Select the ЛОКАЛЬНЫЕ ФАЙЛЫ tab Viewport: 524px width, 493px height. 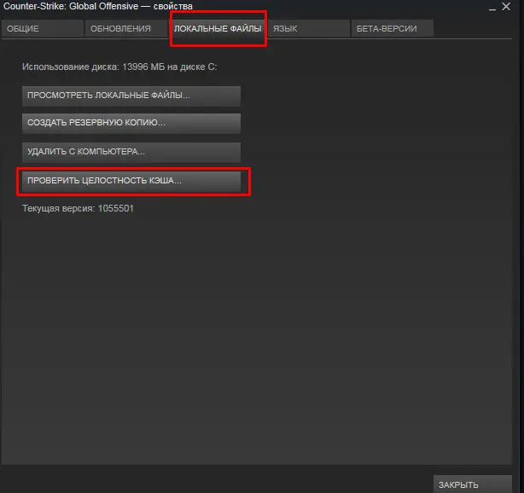click(x=218, y=28)
